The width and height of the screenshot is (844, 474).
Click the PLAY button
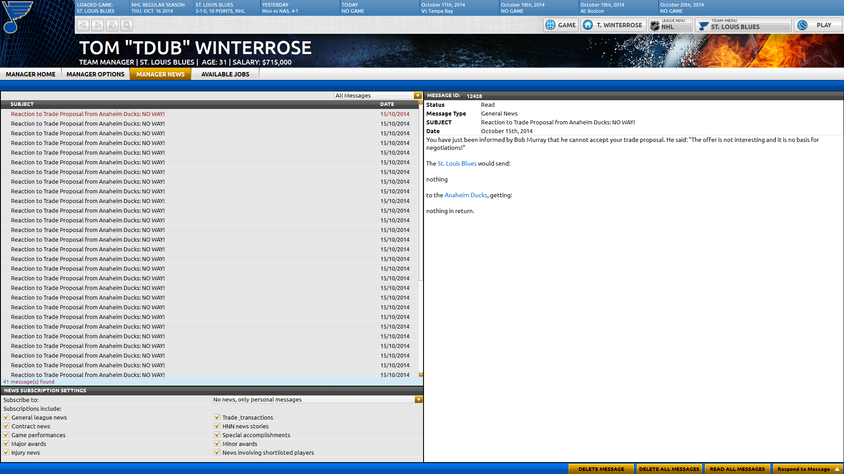(x=818, y=25)
